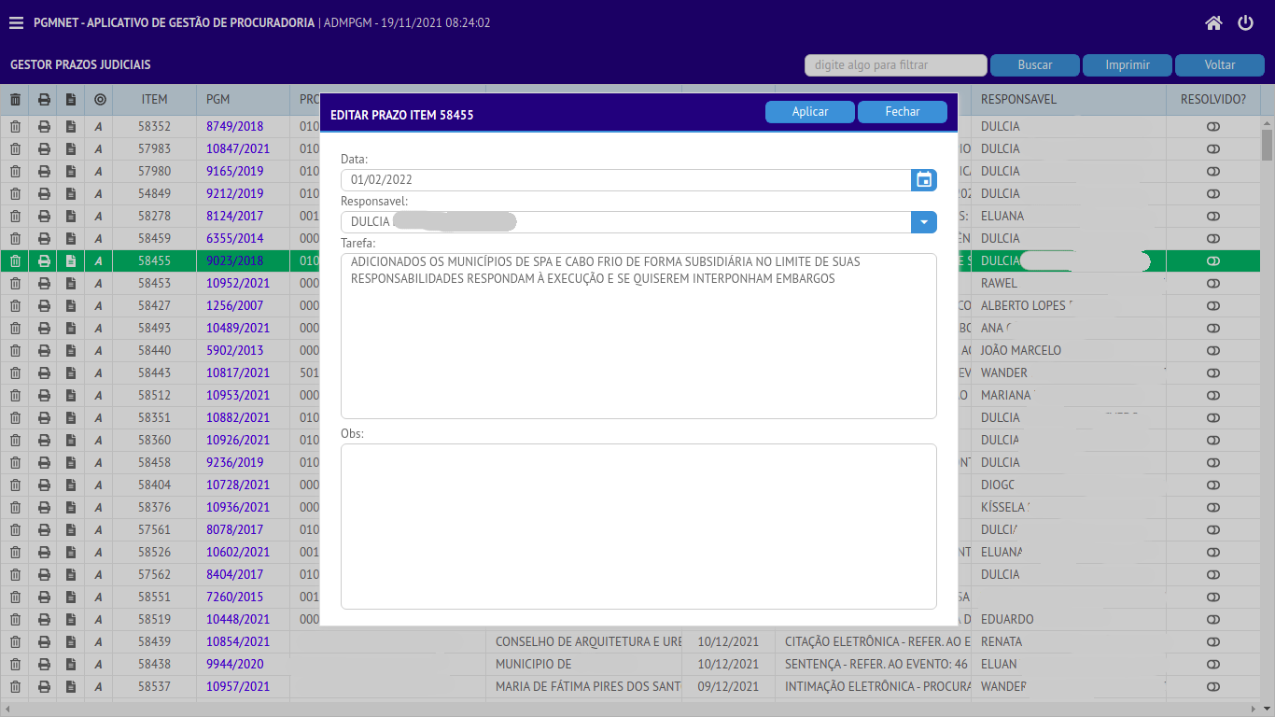Image resolution: width=1275 pixels, height=717 pixels.
Task: Open PGM link 10854/2021
Action: click(x=238, y=641)
